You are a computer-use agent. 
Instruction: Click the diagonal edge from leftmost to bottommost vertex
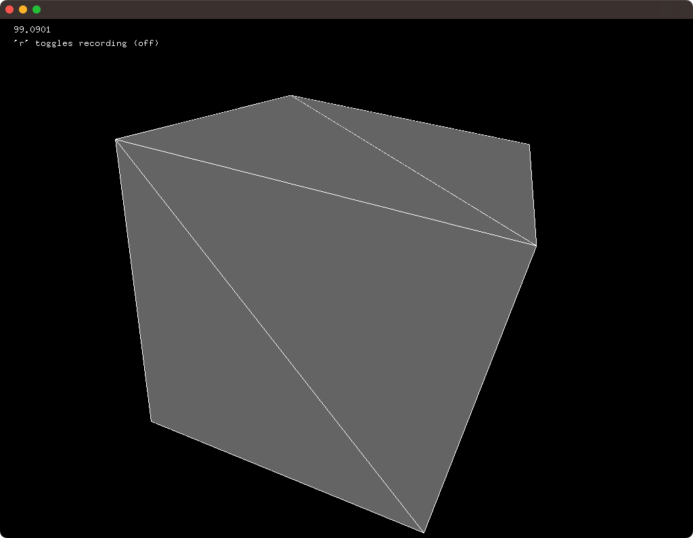tap(270, 336)
